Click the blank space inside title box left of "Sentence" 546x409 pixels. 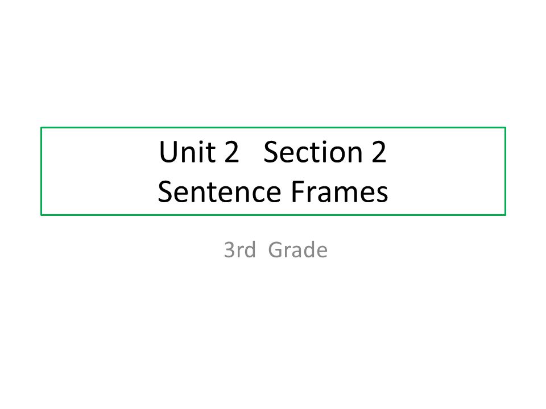tap(99, 191)
